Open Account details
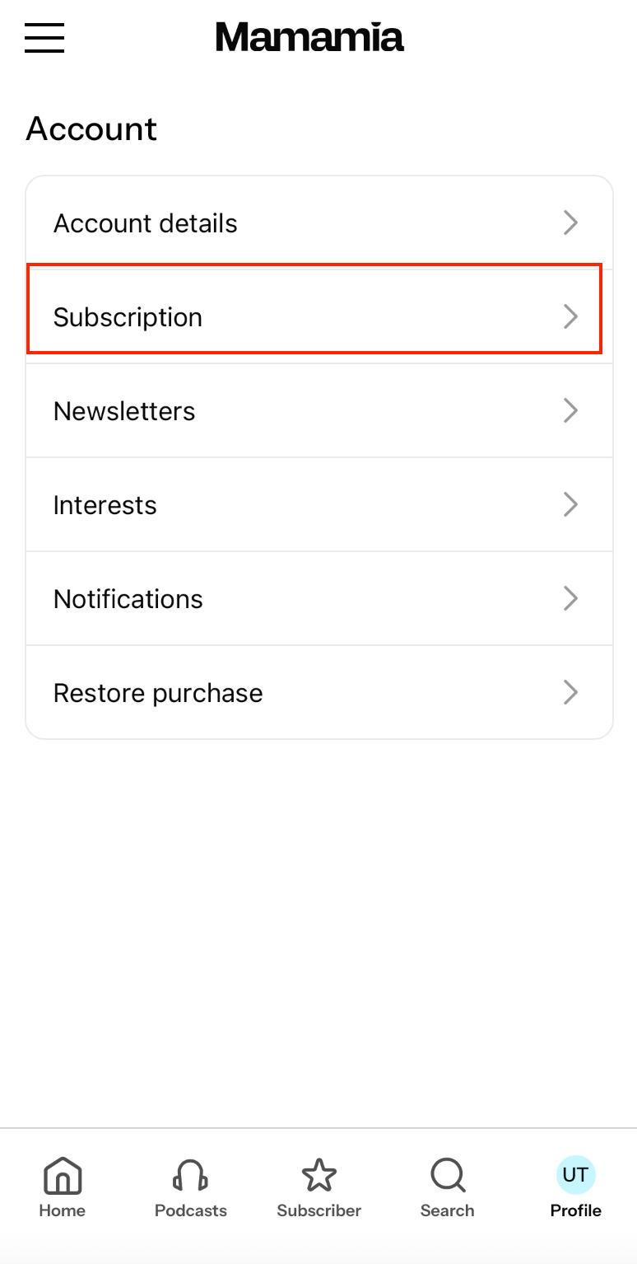This screenshot has width=637, height=1264. pyautogui.click(x=146, y=223)
